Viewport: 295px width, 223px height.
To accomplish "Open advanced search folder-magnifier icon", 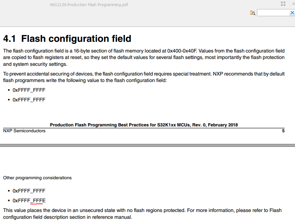I will (252, 13).
